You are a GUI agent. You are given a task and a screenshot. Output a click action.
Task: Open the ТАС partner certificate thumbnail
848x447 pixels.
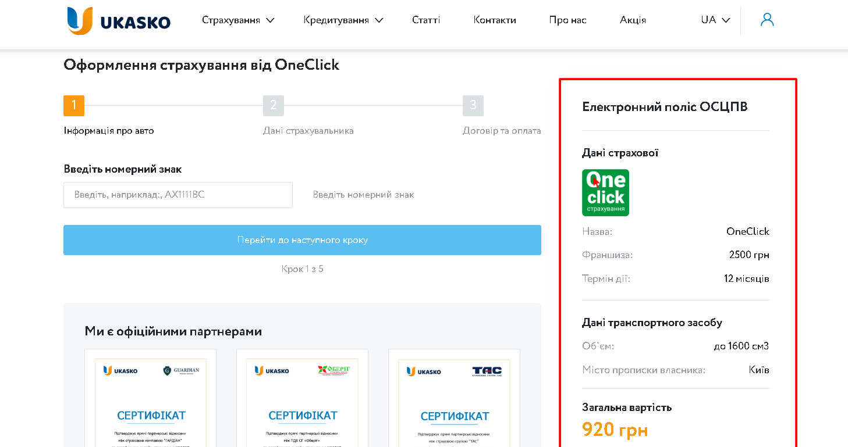[454, 398]
